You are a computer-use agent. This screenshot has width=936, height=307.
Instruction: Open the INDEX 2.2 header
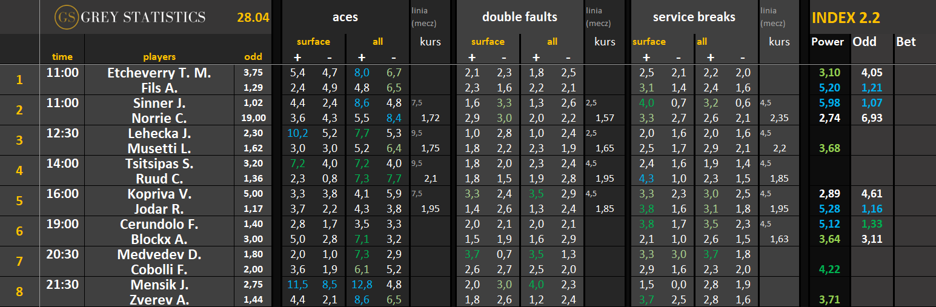point(845,18)
